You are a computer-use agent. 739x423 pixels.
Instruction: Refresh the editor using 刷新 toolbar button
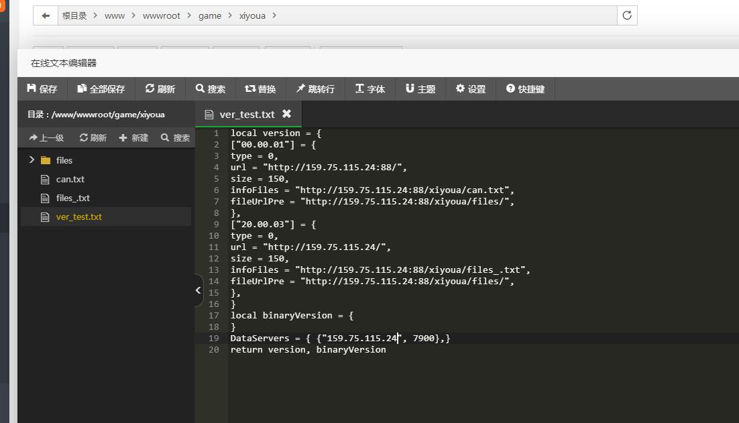click(x=160, y=88)
